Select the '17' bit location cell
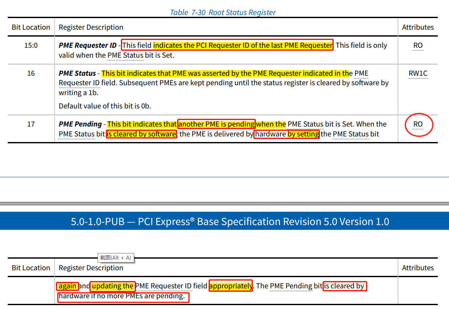The width and height of the screenshot is (449, 309). pyautogui.click(x=31, y=124)
